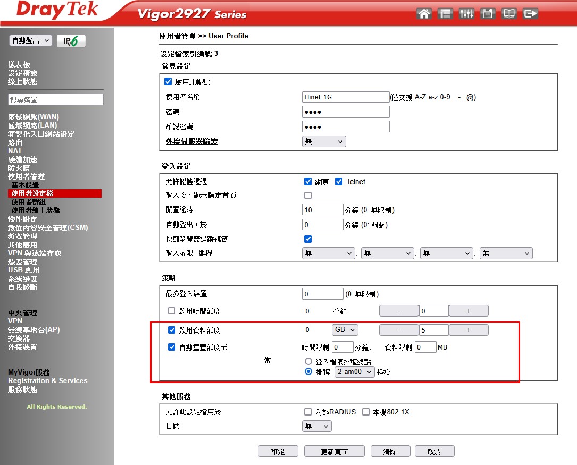Click the floppy disk save icon

click(488, 14)
